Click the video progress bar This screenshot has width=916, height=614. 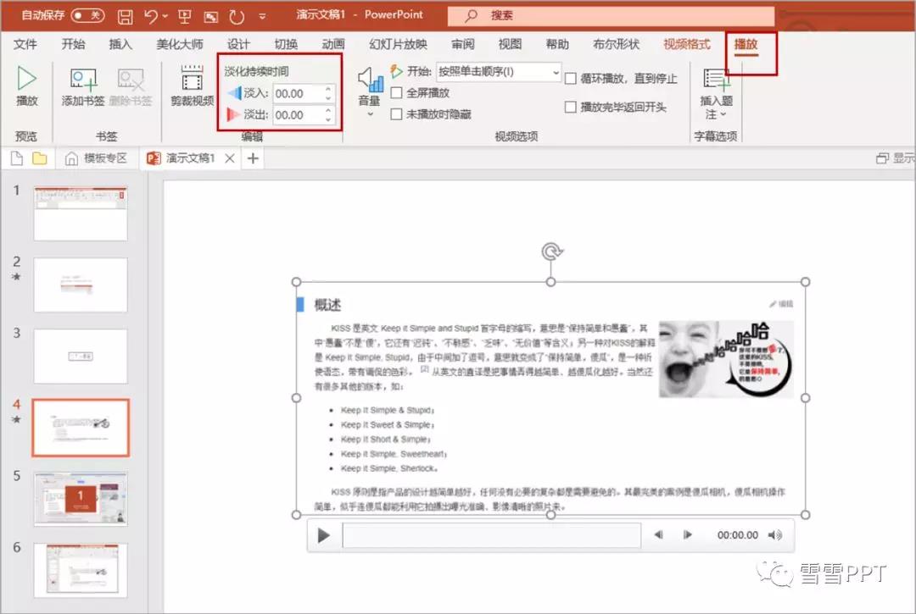coord(491,535)
